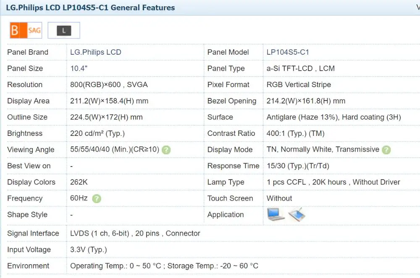The height and width of the screenshot is (278, 420).
Task: Select the Antiglare surface value
Action: (334, 117)
